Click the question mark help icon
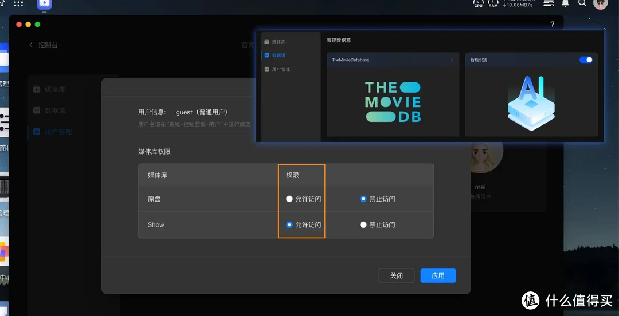 [x=553, y=25]
